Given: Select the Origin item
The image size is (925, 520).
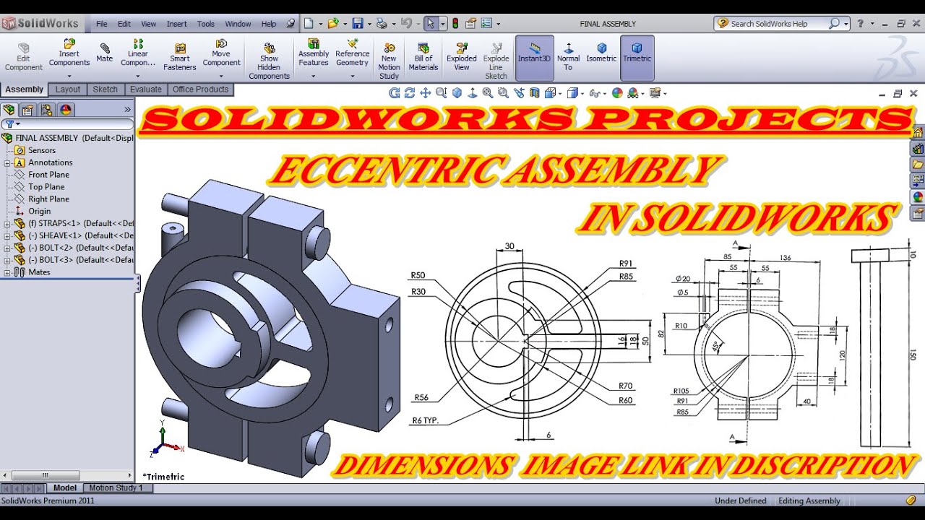Looking at the screenshot, I should (x=39, y=212).
